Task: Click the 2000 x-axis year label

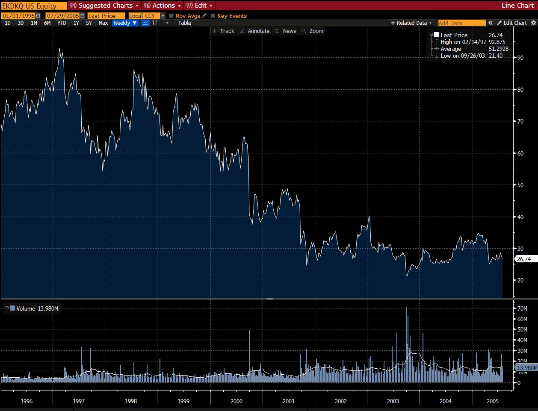Action: [236, 401]
